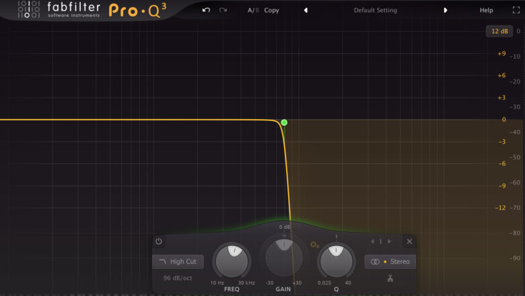Click the FREQ knob
This screenshot has width=525, height=296.
coord(232,261)
